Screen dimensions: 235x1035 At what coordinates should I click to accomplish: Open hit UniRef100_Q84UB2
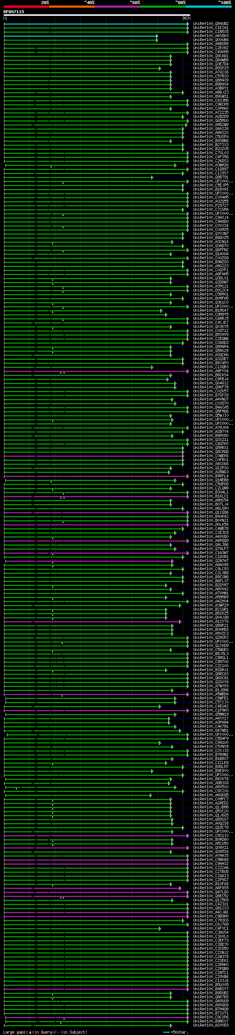[x=211, y=24]
